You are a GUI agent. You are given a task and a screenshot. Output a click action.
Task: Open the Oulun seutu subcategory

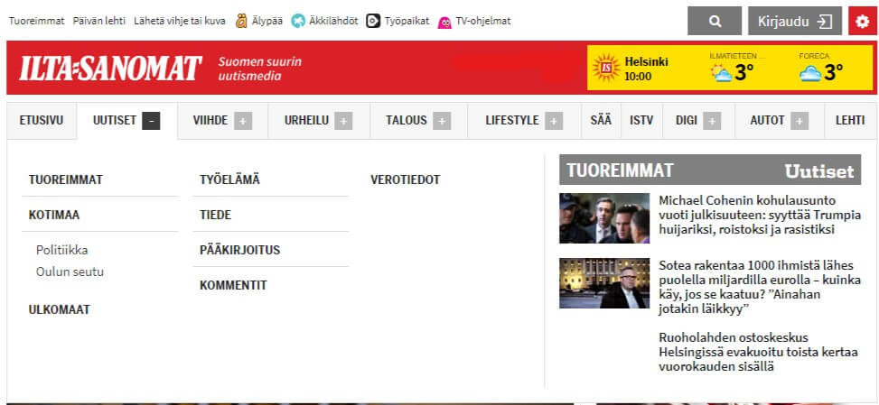tap(70, 272)
